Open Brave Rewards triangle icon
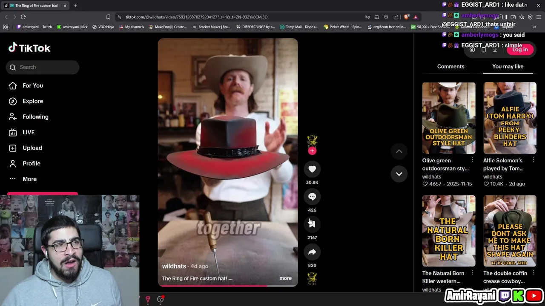 (416, 17)
